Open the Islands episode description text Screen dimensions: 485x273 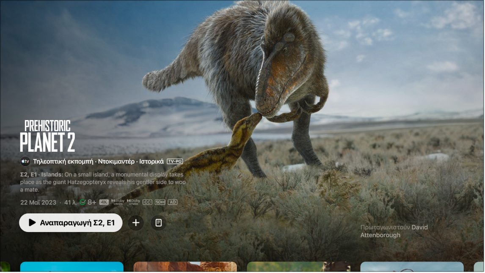[103, 182]
